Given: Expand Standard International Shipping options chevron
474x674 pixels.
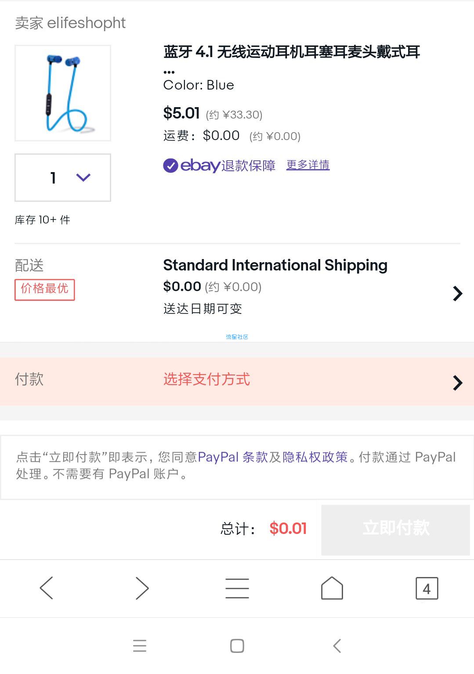Looking at the screenshot, I should coord(458,293).
